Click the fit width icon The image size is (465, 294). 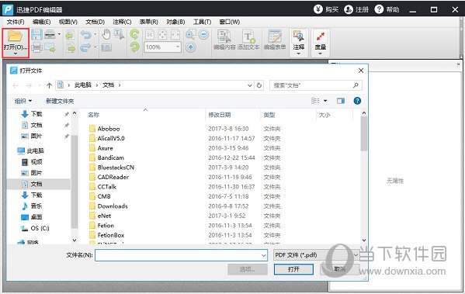point(175,35)
